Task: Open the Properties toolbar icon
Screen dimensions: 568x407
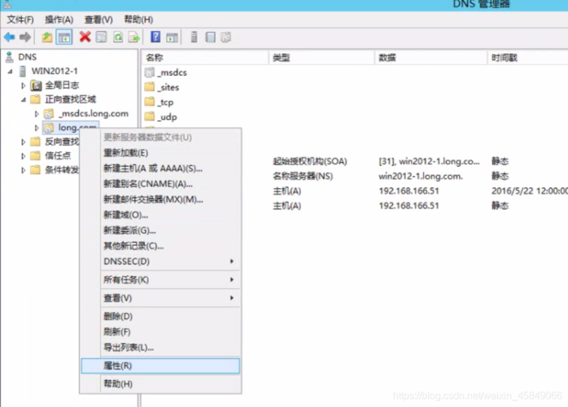Action: pos(102,37)
